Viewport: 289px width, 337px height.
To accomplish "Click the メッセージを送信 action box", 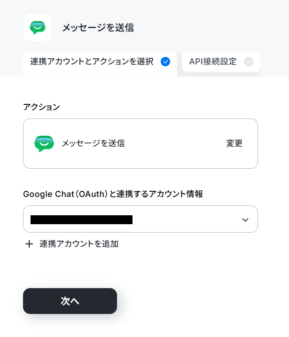I will 141,143.
